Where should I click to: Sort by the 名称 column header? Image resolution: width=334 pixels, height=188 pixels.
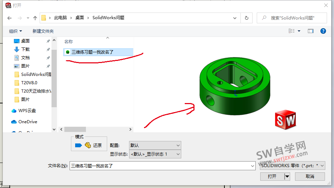pyautogui.click(x=69, y=42)
